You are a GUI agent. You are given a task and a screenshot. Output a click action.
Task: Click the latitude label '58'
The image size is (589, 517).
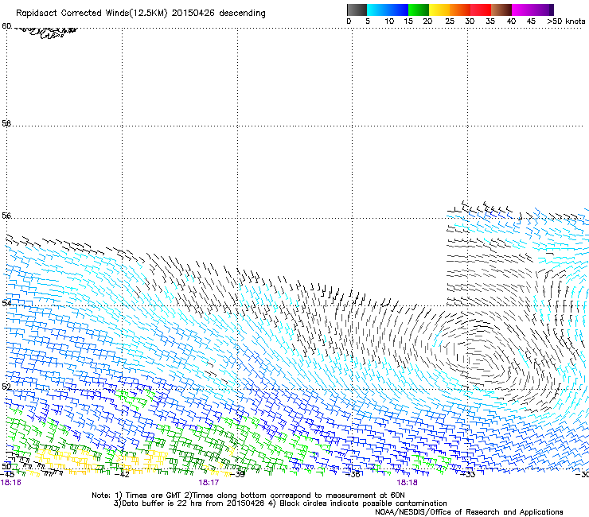point(6,123)
